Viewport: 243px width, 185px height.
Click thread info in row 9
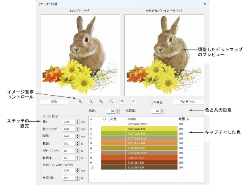(x=152, y=163)
